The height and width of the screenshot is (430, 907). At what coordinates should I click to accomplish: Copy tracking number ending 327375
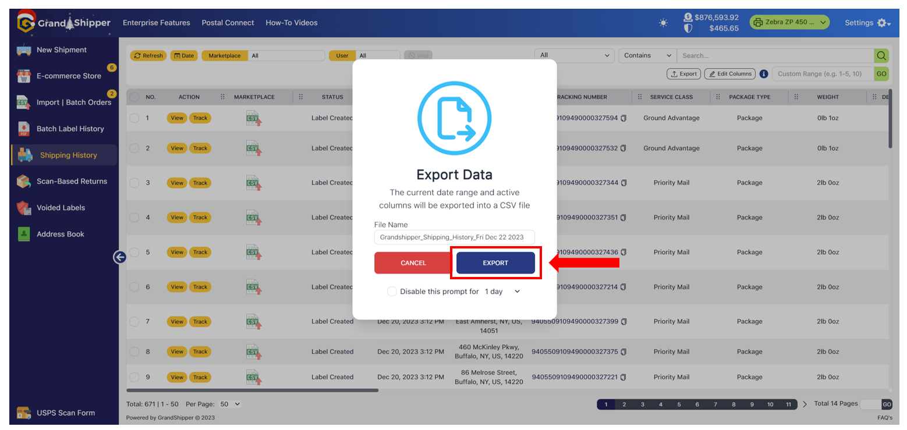[x=623, y=351]
